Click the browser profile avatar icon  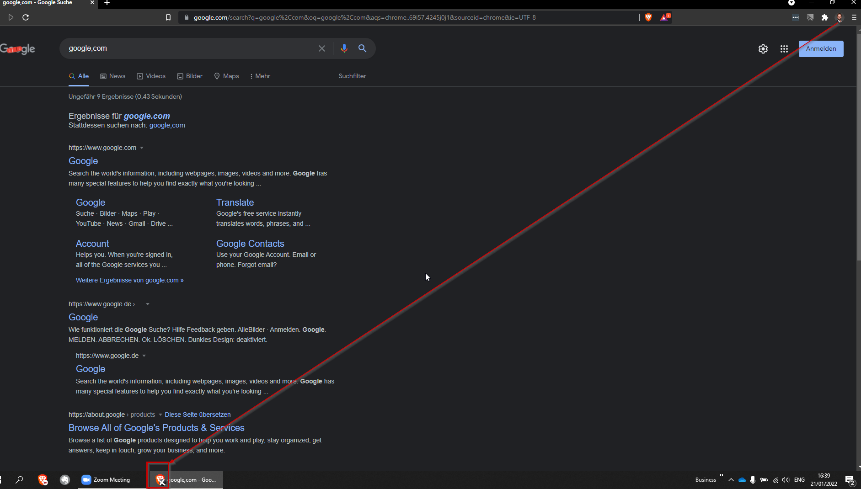coord(839,17)
